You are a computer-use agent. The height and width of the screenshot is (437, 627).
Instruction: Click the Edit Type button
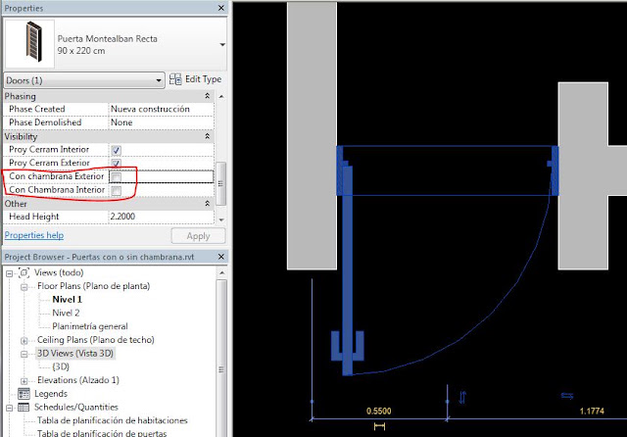click(196, 79)
